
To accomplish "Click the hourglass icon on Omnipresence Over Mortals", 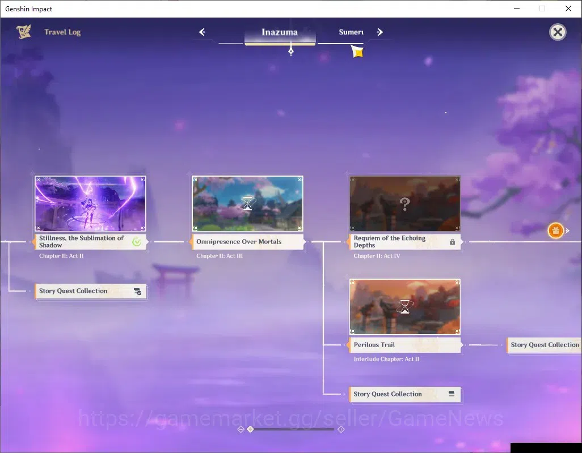I will pos(247,203).
